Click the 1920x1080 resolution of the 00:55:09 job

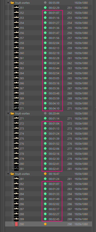81,3
